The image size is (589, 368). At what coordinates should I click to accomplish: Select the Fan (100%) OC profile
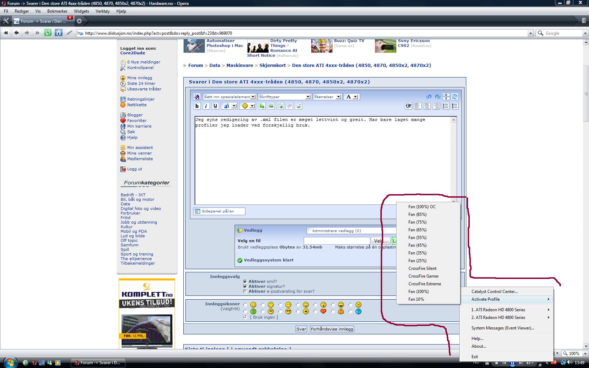tap(428, 207)
